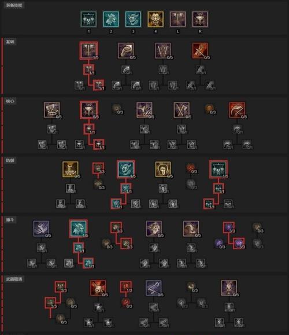This screenshot has height=335, width=289.
Task: Open the 基础 section label
Action: tap(10, 42)
